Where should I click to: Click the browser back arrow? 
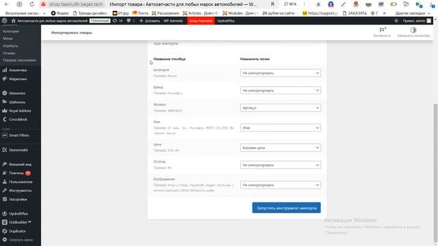coord(7,4)
